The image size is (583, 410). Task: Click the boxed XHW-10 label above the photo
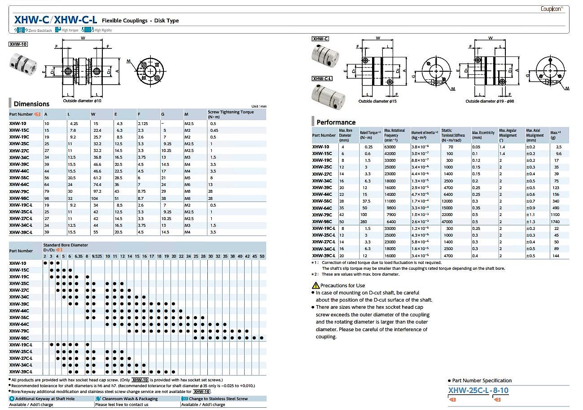click(x=18, y=44)
